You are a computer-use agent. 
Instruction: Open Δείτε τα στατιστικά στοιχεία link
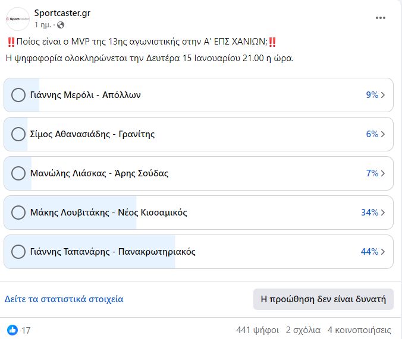click(64, 299)
